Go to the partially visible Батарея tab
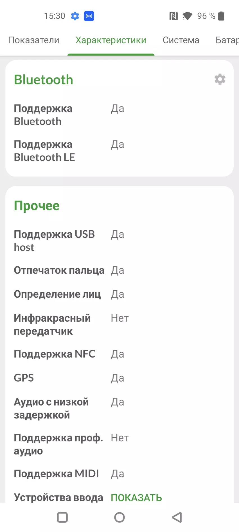Image resolution: width=239 pixels, height=532 pixels. coord(227,40)
